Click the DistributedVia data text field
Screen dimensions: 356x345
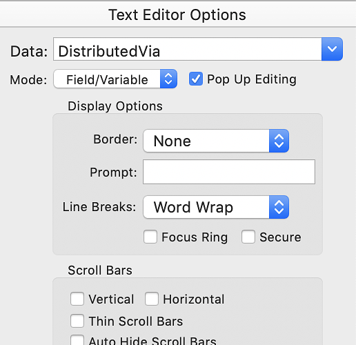coord(188,49)
